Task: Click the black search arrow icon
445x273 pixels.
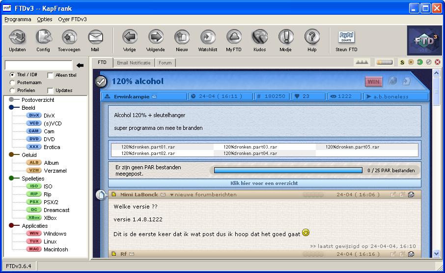Action: pyautogui.click(x=80, y=65)
